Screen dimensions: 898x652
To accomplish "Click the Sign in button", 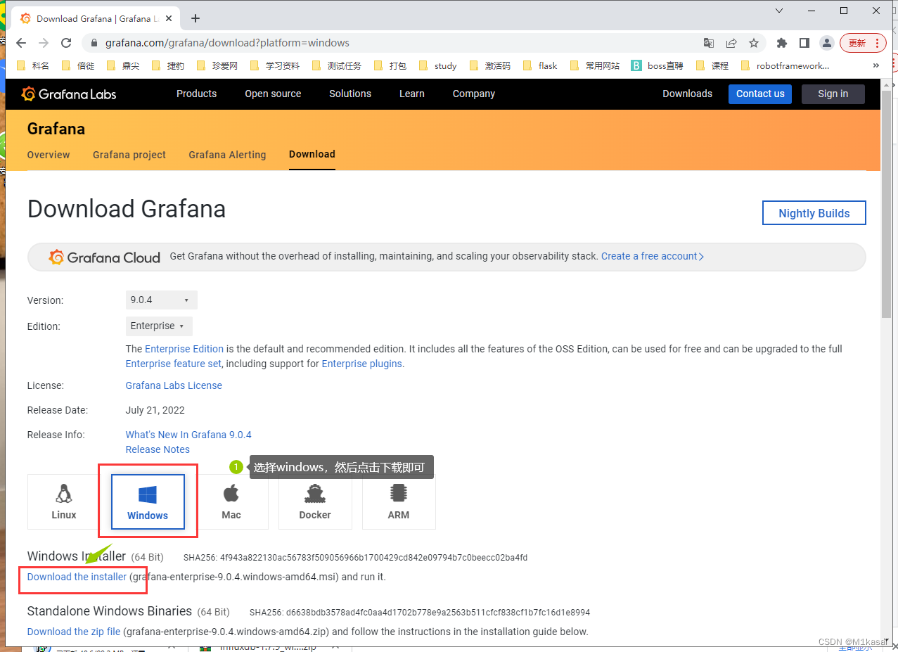I will 833,94.
